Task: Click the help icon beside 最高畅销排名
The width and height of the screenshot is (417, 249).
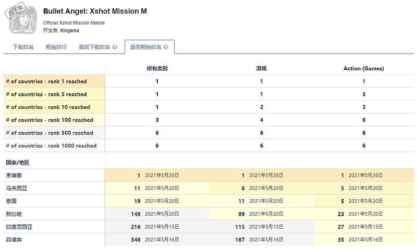Action: [x=166, y=47]
